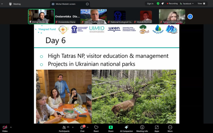The height and width of the screenshot is (133, 213).
Task: Open the React emoji picker
Action: [96, 128]
